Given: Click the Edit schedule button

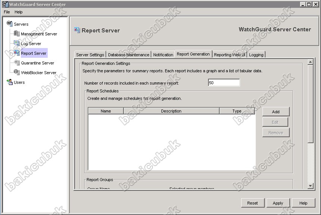Looking at the screenshot, I should [x=275, y=122].
